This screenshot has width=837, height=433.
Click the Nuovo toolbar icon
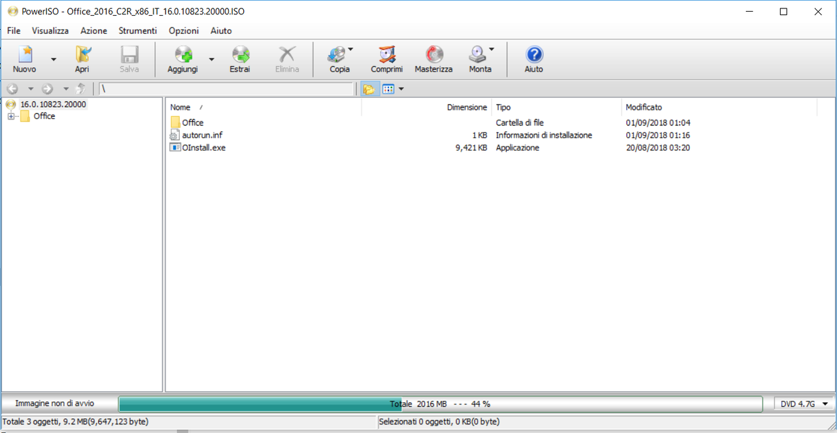tap(25, 55)
